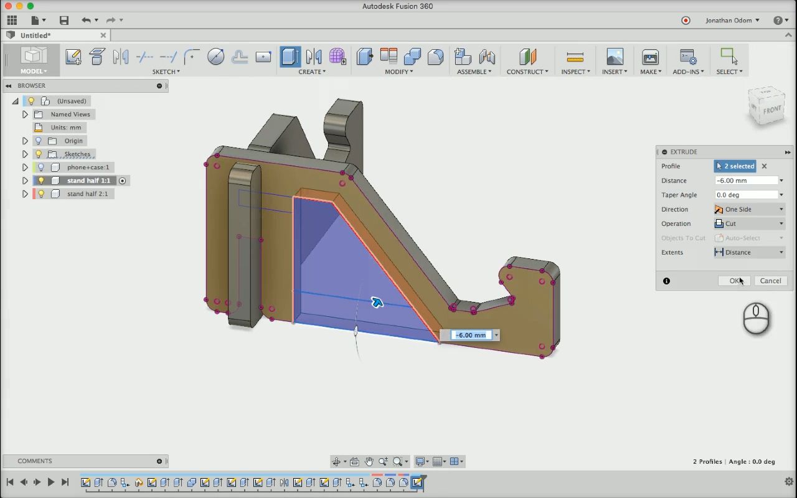
Task: Select the Extrude tool in the toolbar
Action: coord(290,57)
